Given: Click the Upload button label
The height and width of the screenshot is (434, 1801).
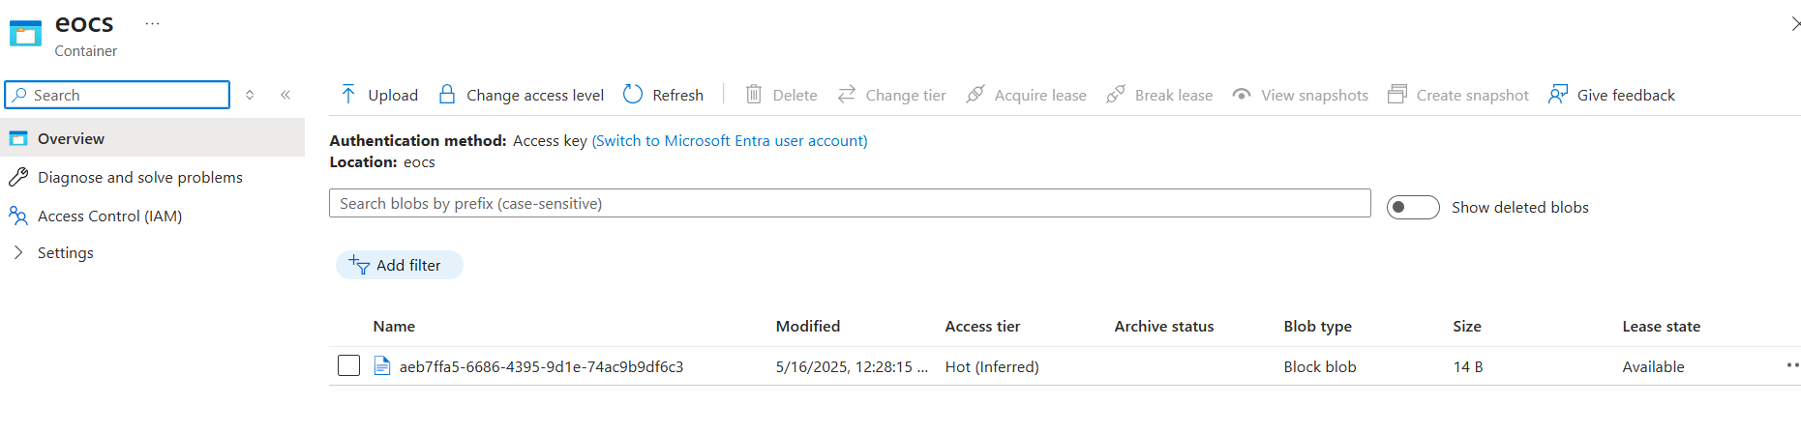Looking at the screenshot, I should 393,95.
